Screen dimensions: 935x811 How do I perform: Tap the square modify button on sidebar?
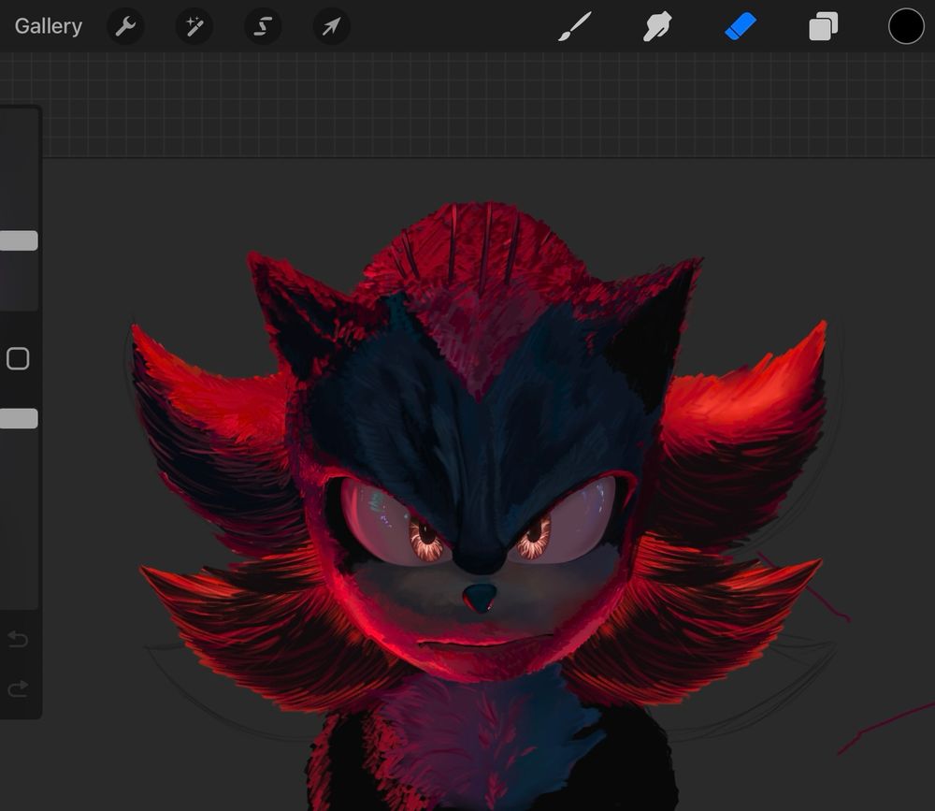pos(18,358)
